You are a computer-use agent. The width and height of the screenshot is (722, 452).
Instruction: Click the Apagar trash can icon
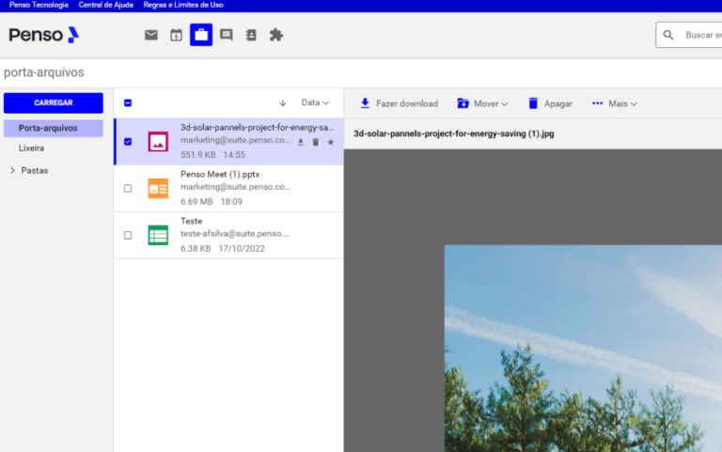pos(533,103)
